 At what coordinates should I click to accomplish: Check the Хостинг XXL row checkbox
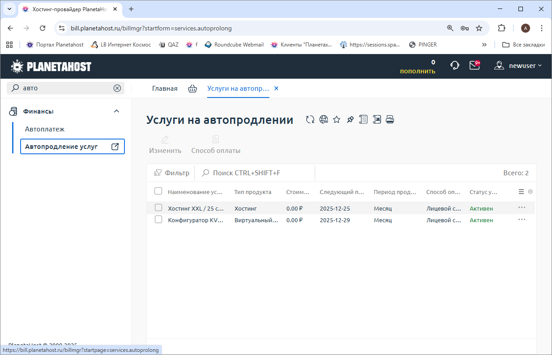click(158, 208)
